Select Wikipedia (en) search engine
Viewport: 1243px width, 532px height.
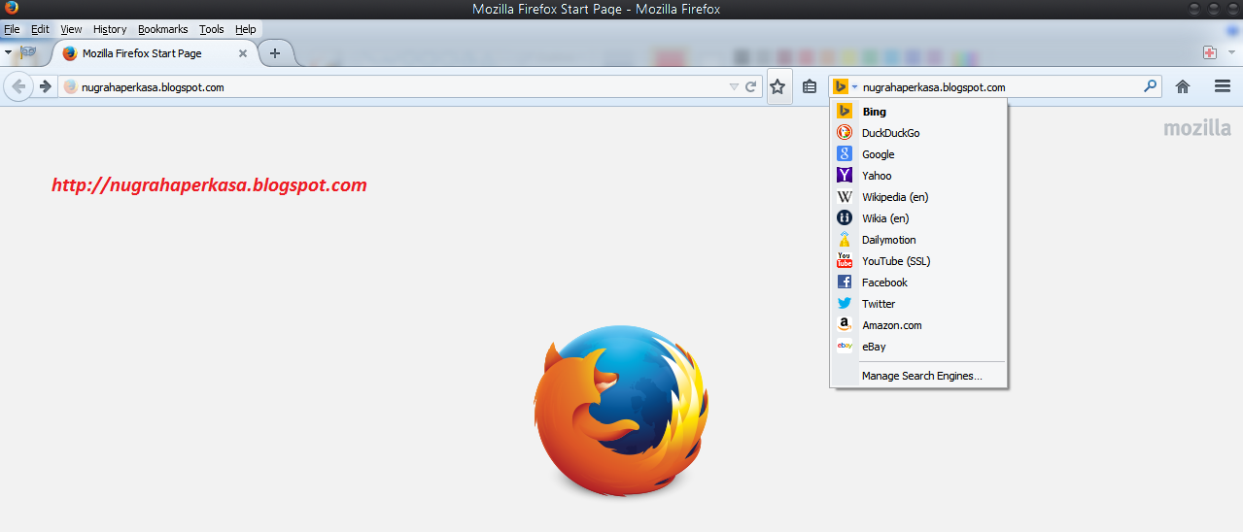pos(918,197)
